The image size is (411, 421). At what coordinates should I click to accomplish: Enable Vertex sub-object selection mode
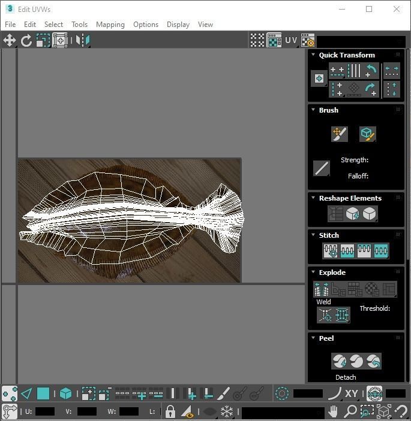tap(10, 393)
